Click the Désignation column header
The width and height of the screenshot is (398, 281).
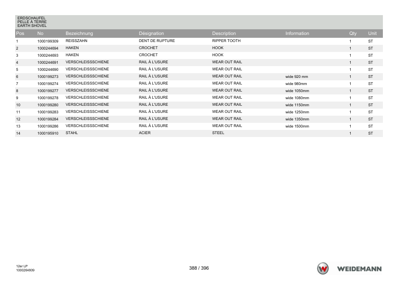pyautogui.click(x=151, y=34)
